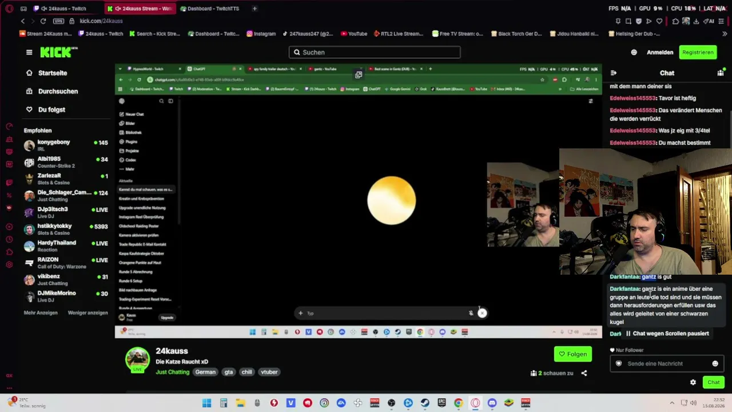This screenshot has height=412, width=732.
Task: Open Steam from the taskbar
Action: 425,403
